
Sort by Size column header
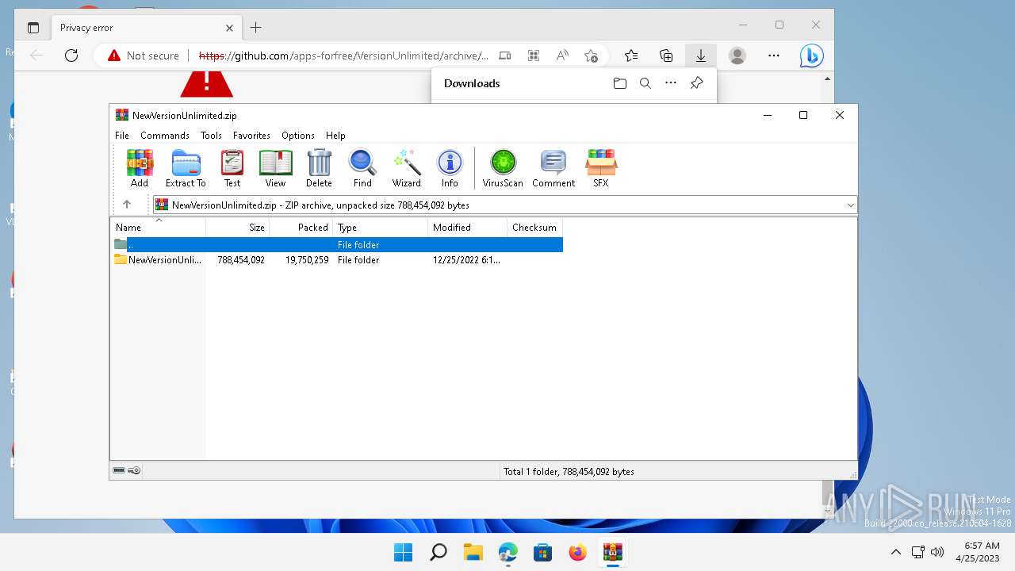coord(238,227)
